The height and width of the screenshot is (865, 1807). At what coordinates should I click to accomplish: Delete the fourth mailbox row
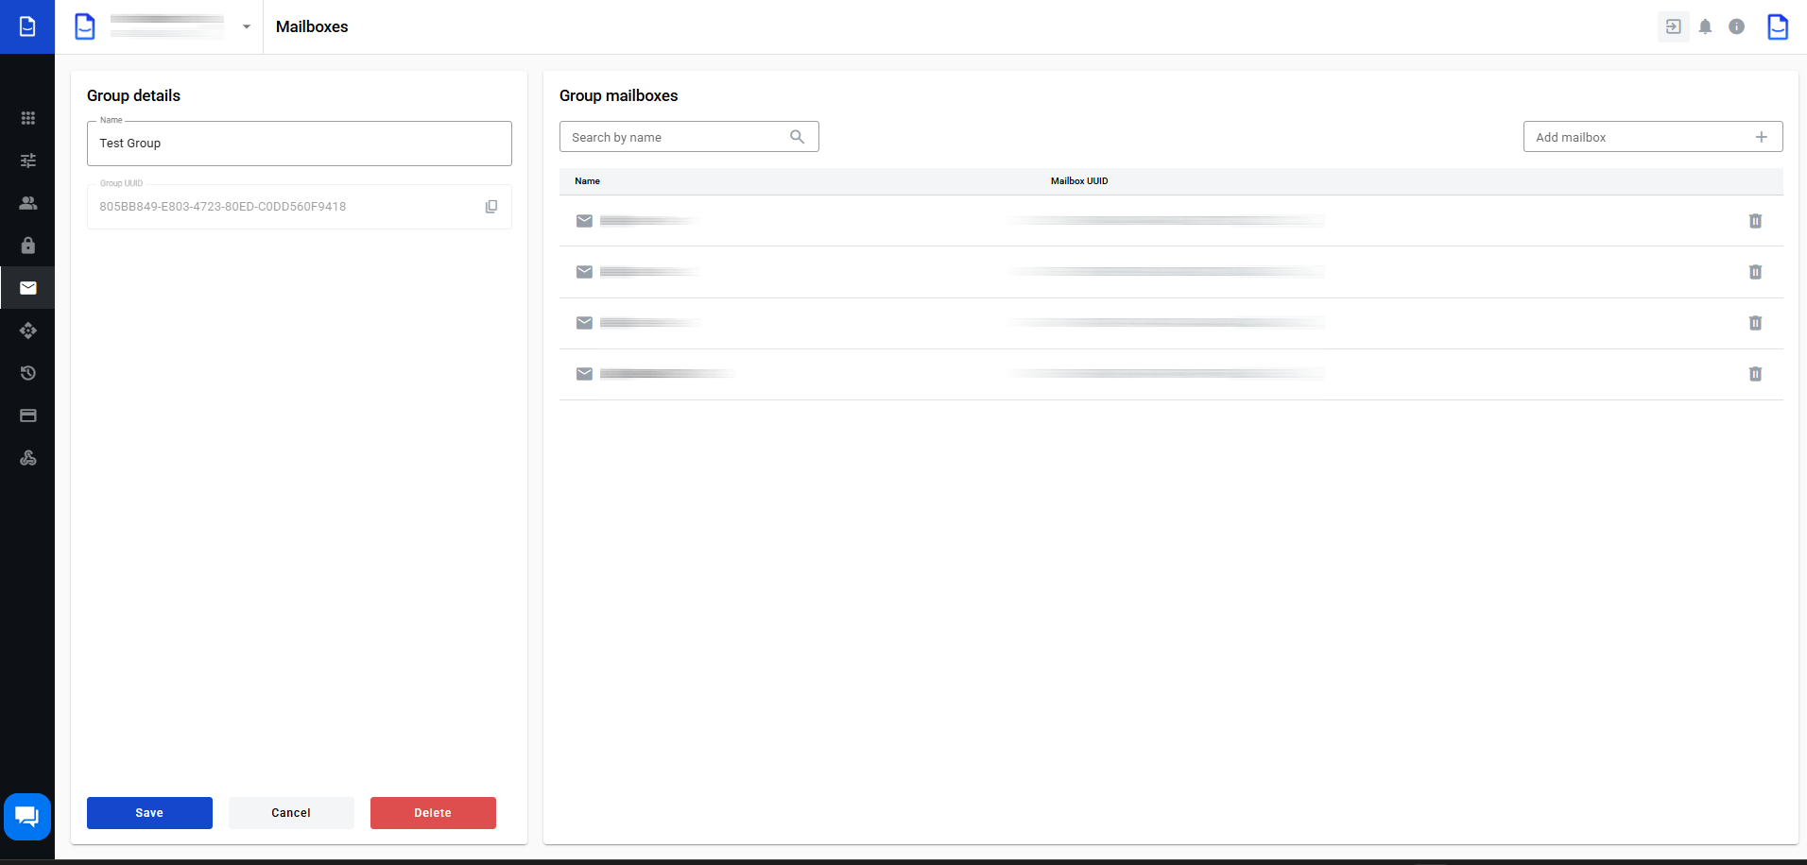pos(1755,374)
